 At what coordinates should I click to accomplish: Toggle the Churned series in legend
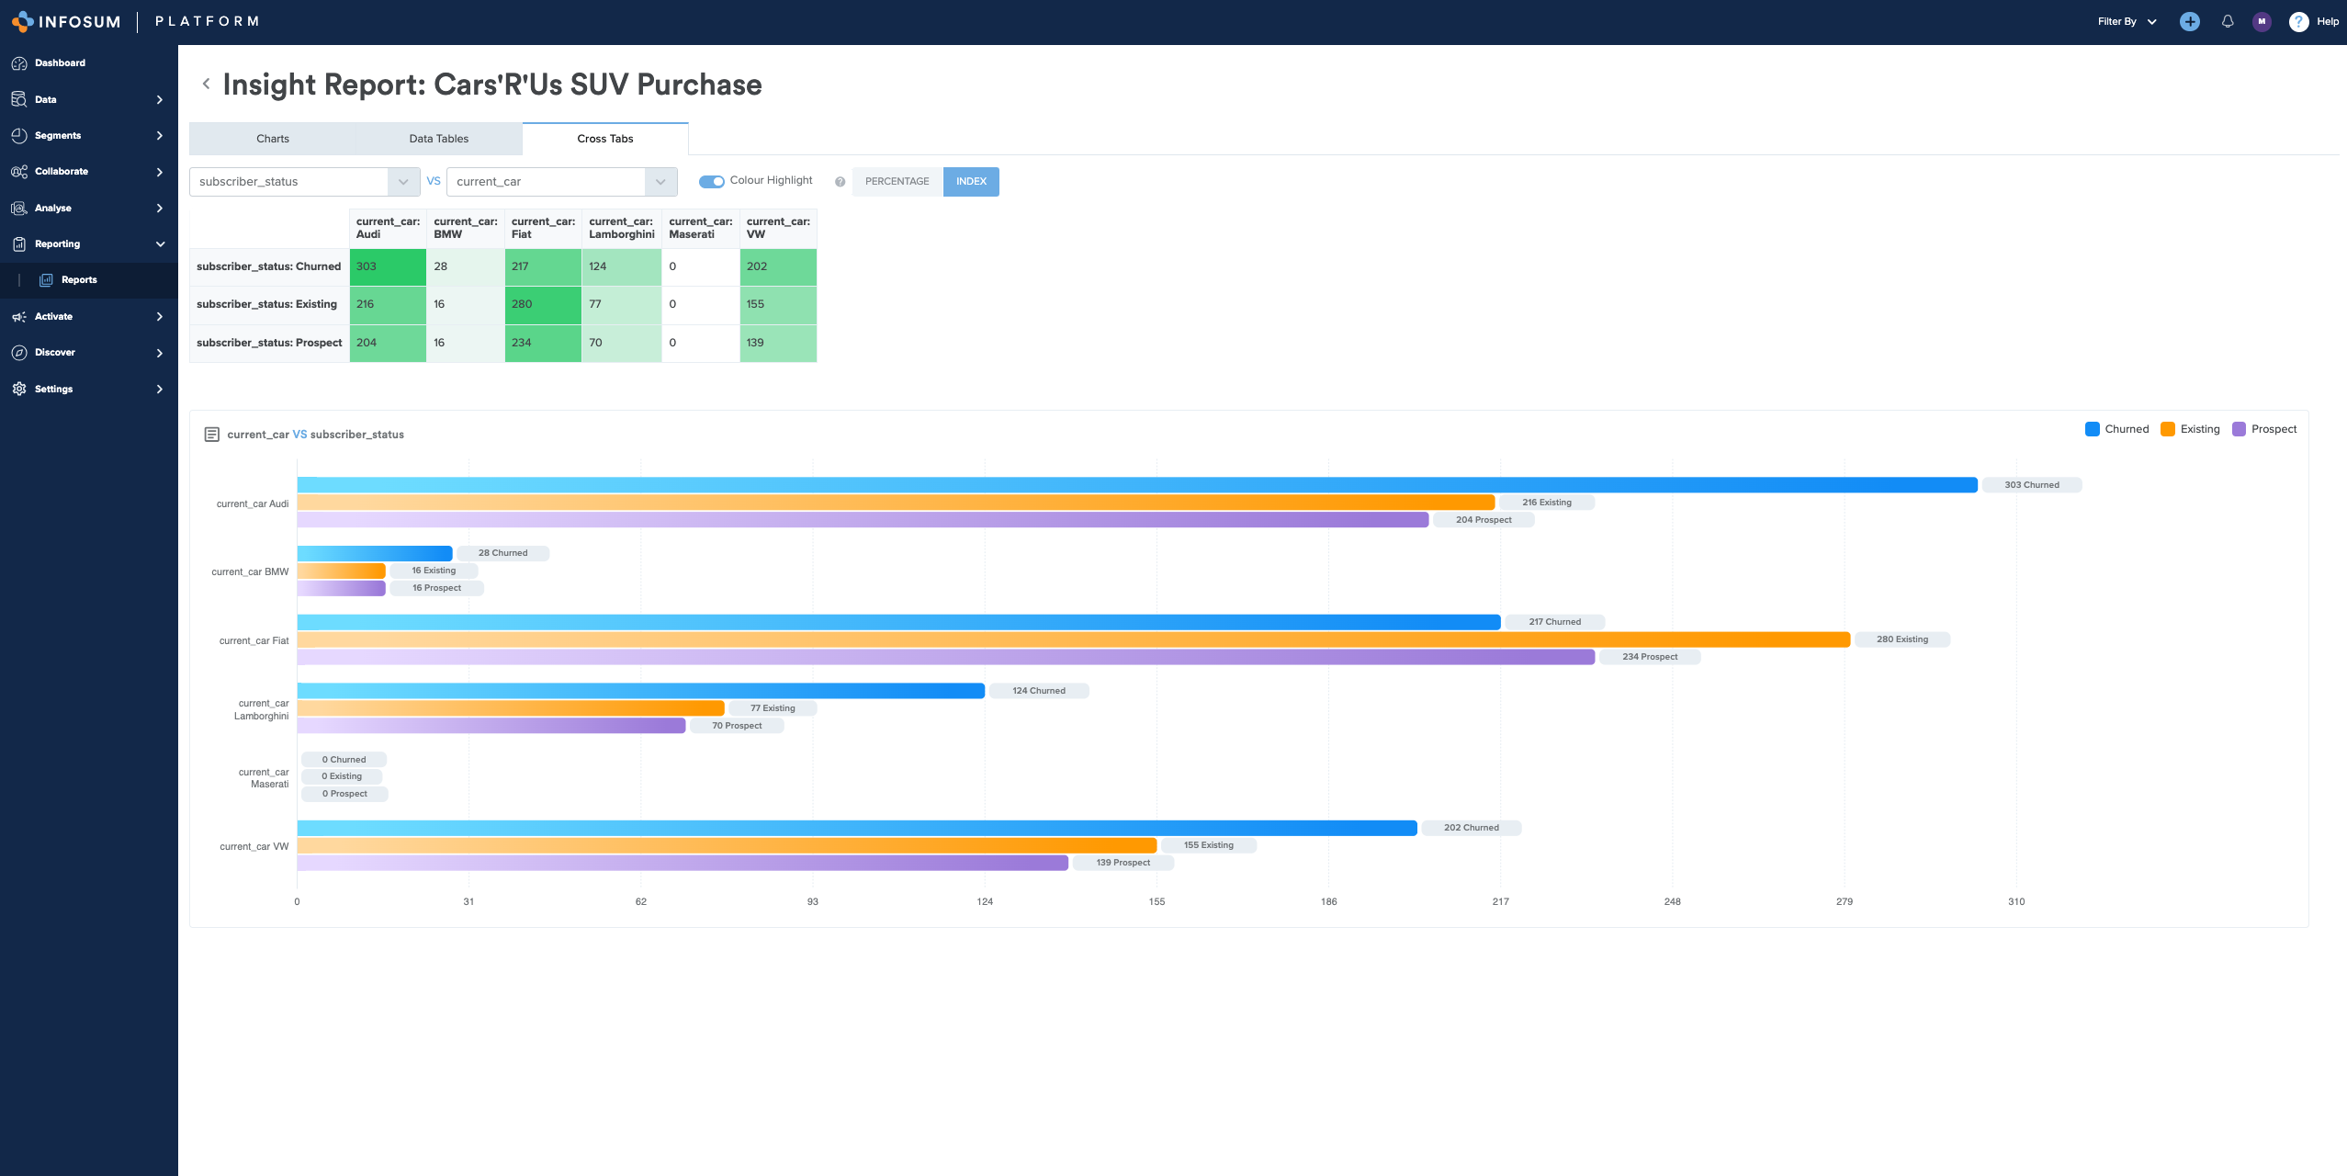pos(2116,429)
